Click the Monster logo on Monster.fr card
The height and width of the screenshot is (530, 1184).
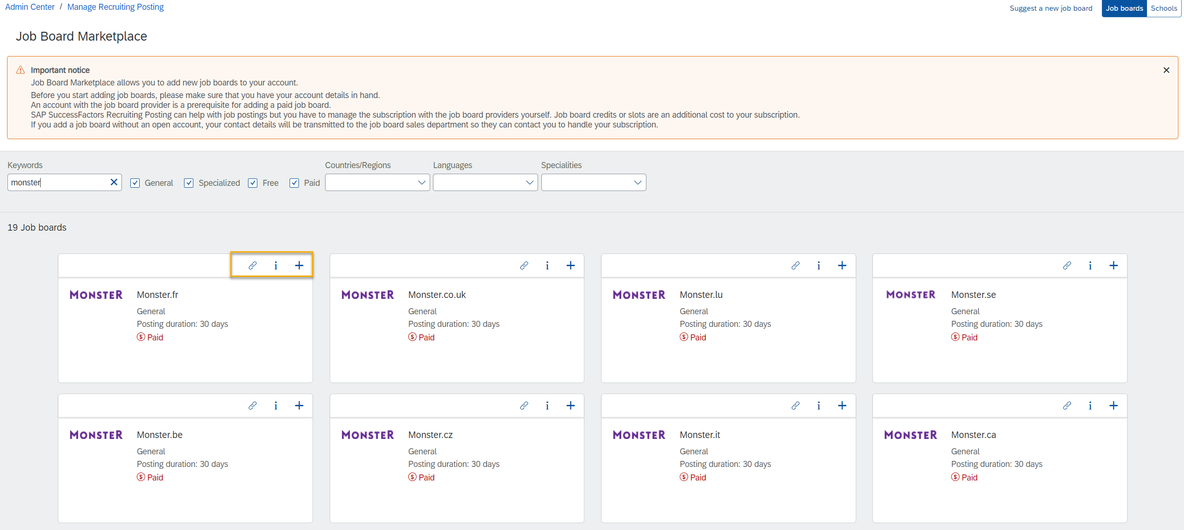point(96,295)
